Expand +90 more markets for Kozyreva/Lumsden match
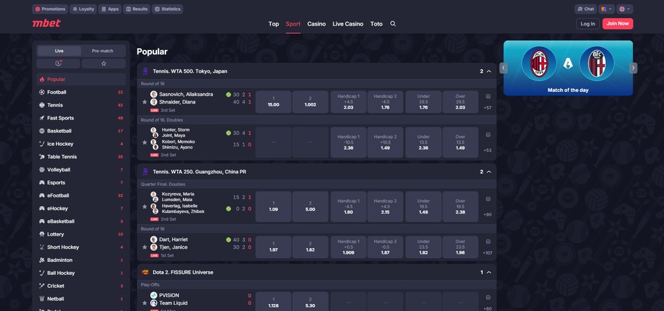 pos(488,214)
